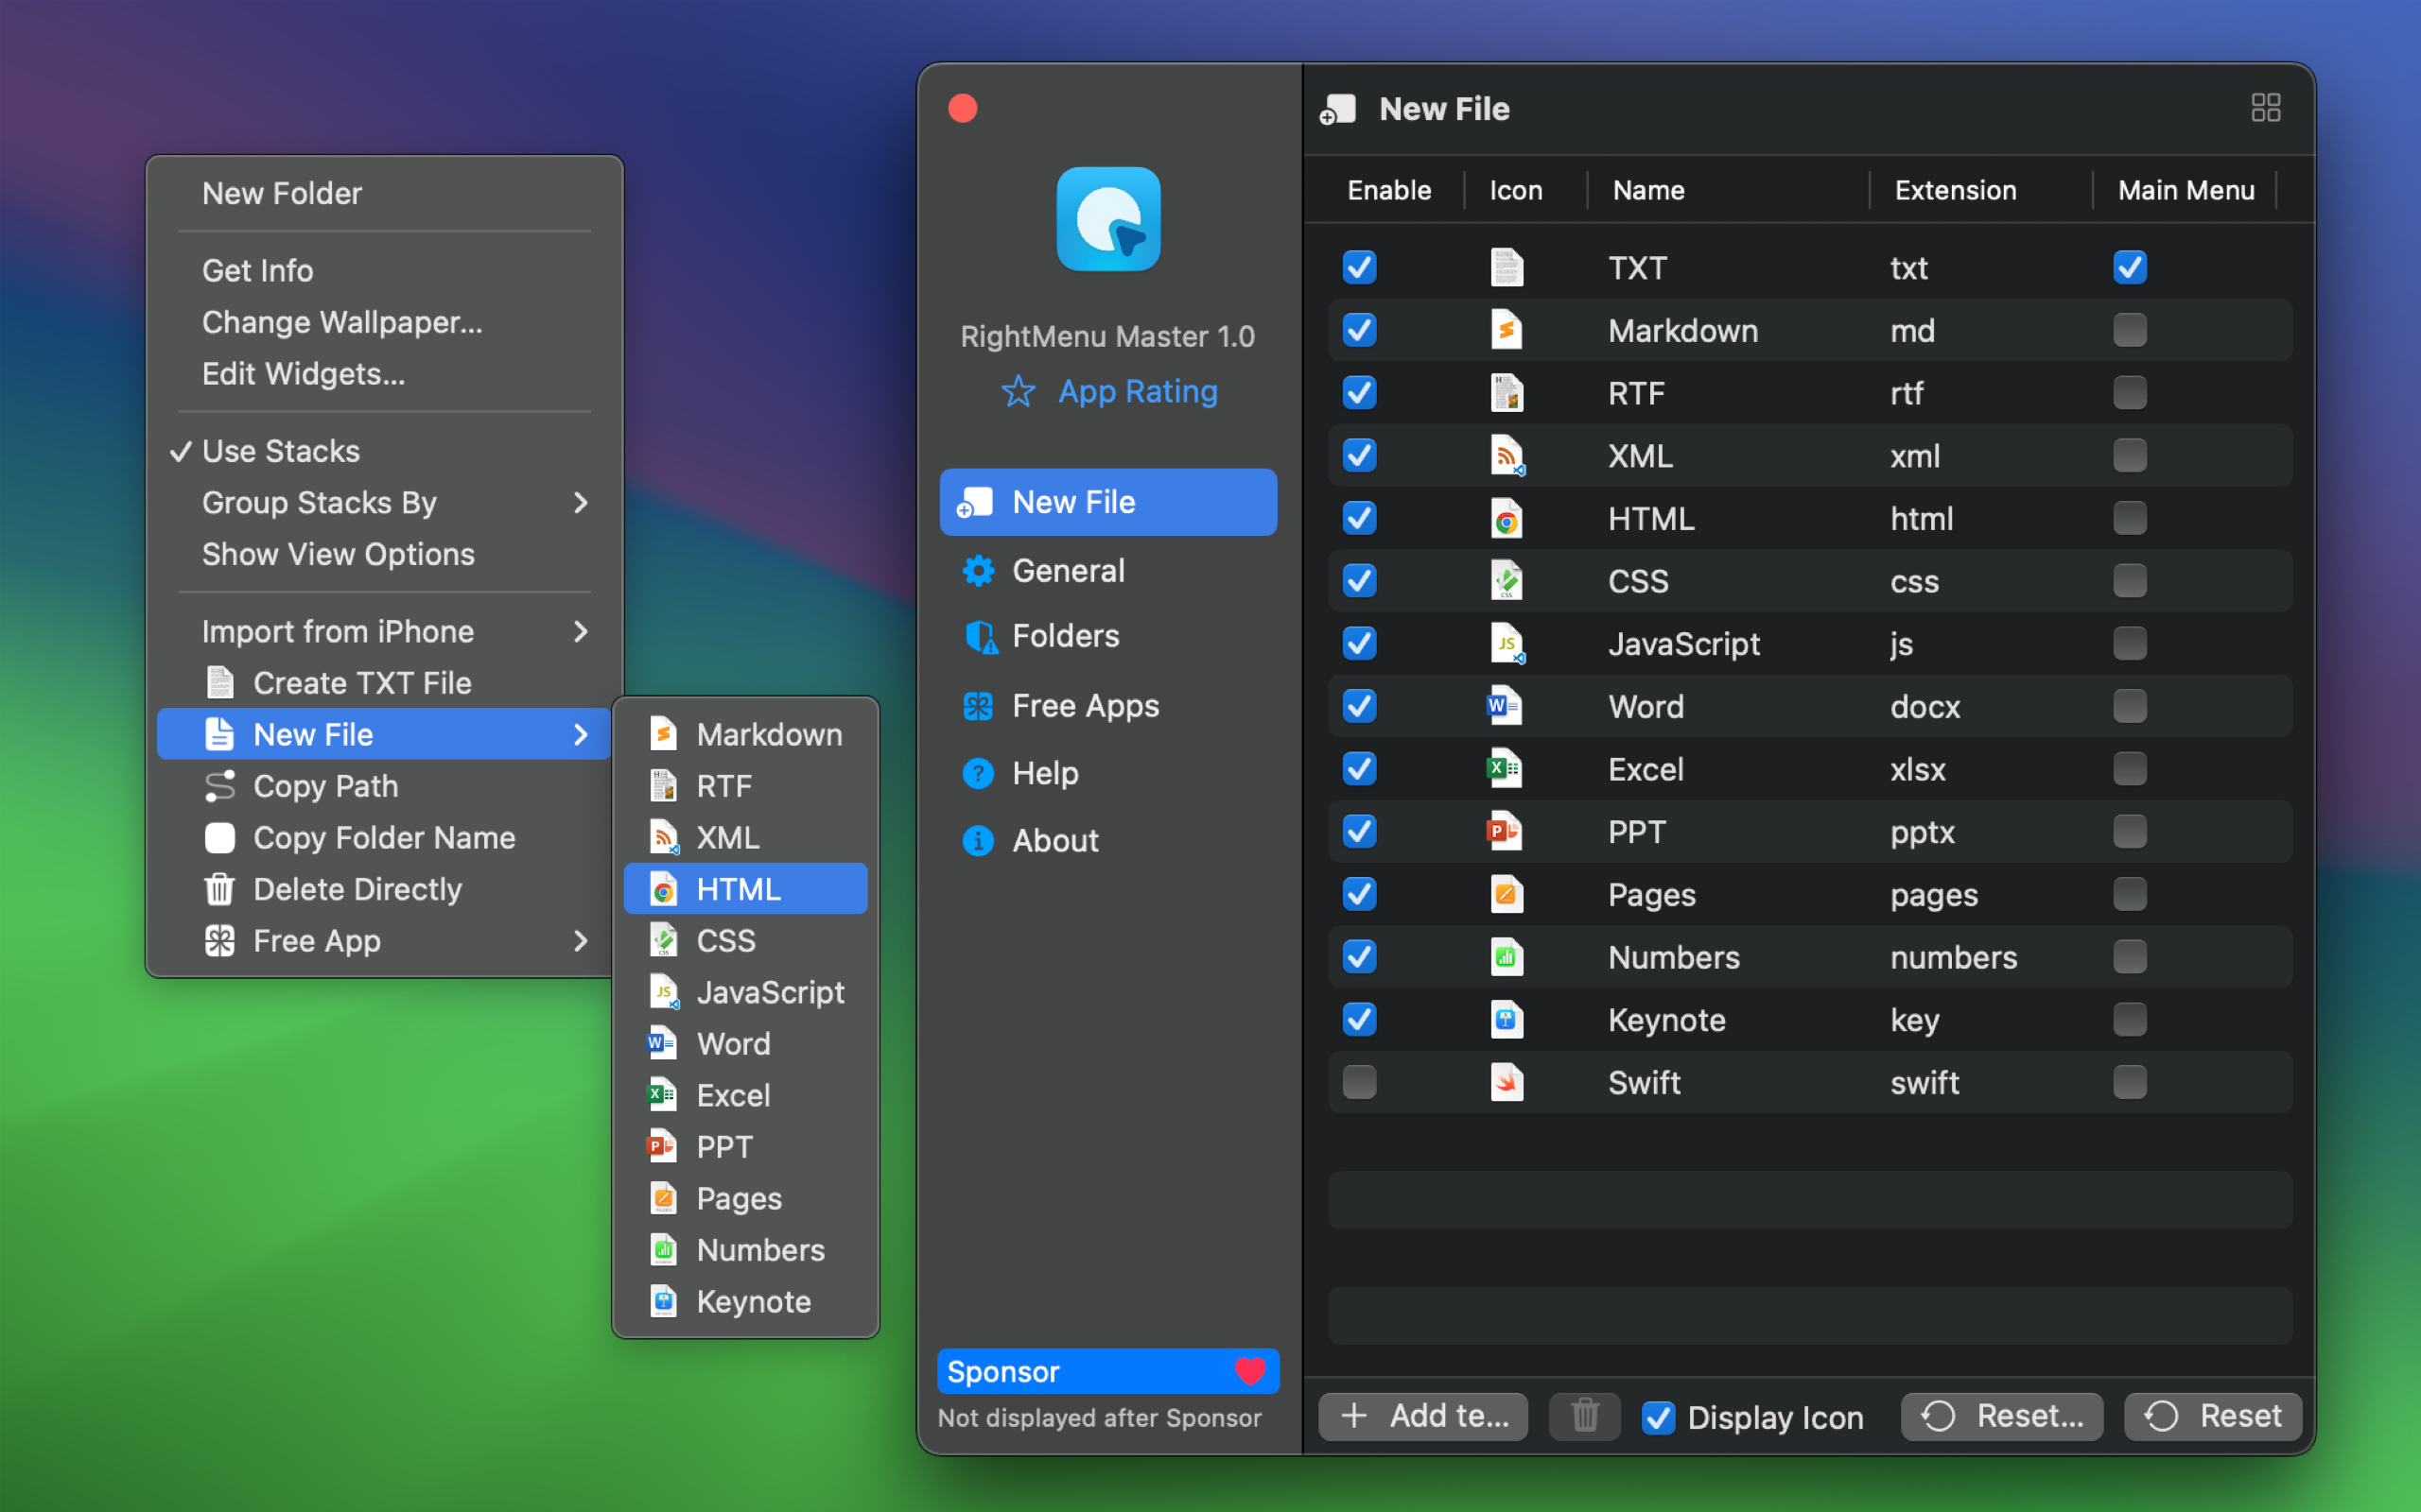Click the Reset… button with ellipsis
This screenshot has width=2421, height=1512.
point(2002,1416)
